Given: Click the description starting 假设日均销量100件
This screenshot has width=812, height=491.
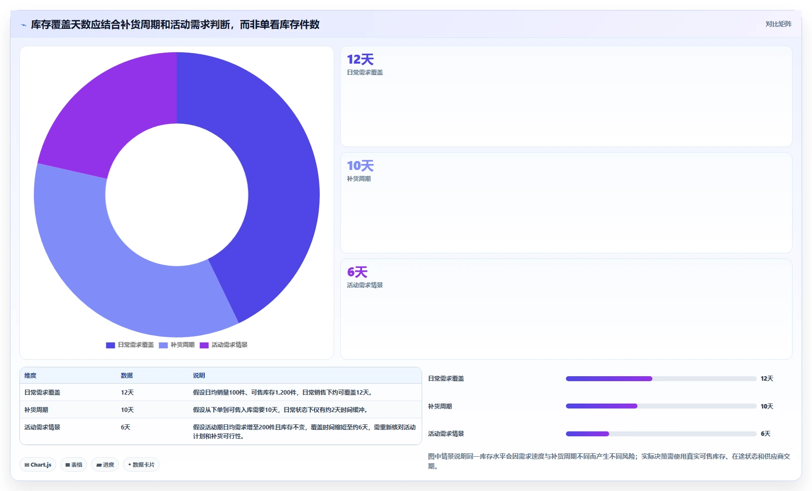Looking at the screenshot, I should click(283, 393).
